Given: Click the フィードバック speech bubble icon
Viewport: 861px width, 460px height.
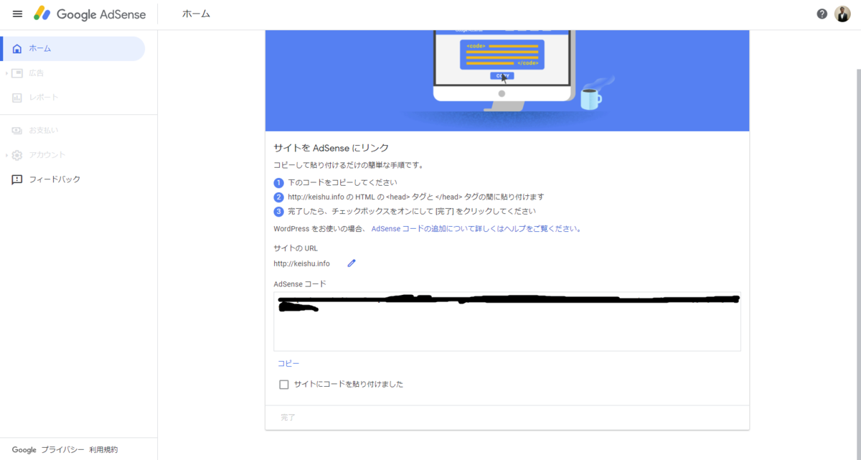Looking at the screenshot, I should [17, 179].
